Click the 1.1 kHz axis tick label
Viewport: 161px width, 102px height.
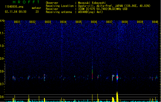pyautogui.click(x=2, y=33)
